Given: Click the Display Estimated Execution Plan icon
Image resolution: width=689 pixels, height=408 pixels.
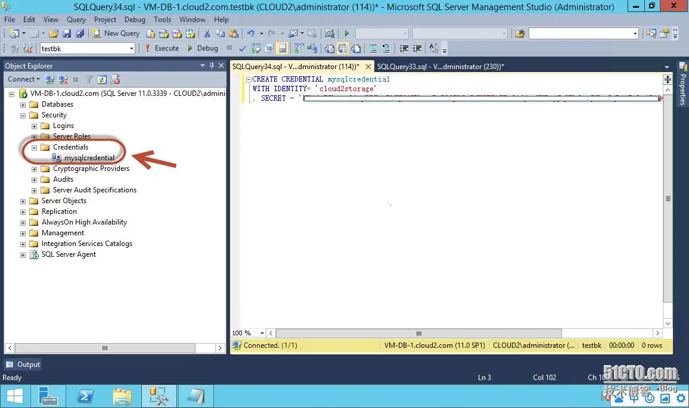Looking at the screenshot, I should (256, 48).
